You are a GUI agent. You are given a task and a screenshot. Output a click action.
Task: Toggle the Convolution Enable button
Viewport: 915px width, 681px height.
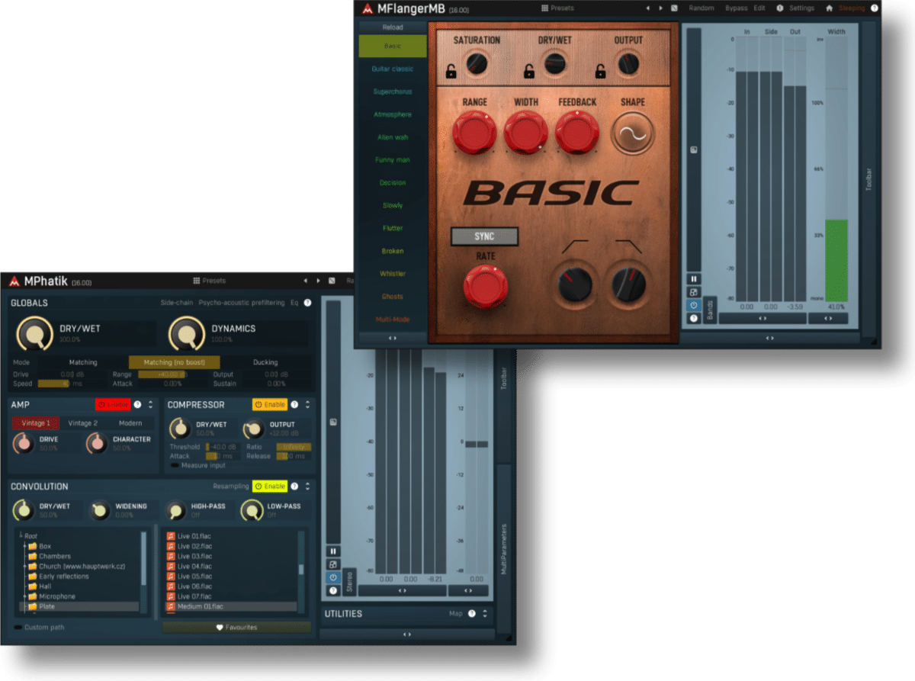pos(270,486)
